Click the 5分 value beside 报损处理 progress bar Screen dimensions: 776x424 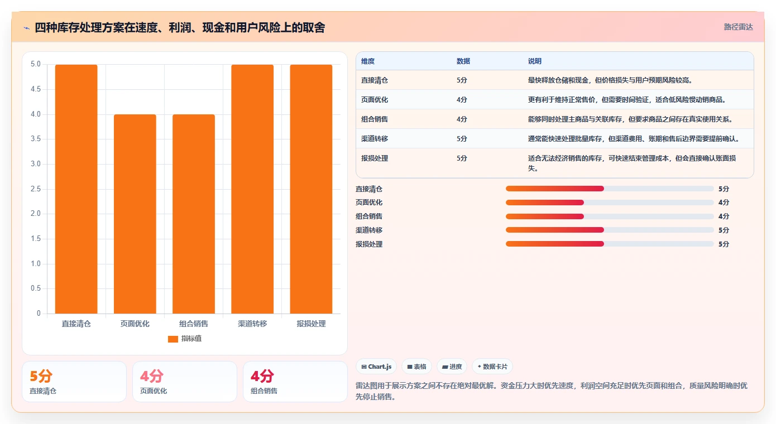(724, 244)
